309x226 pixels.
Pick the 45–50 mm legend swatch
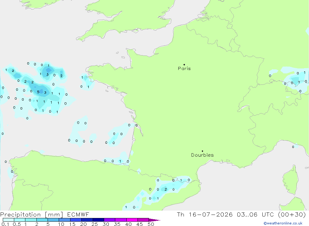pos(143,220)
